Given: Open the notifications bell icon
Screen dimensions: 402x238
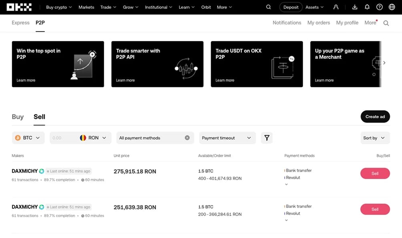Looking at the screenshot, I should 367,7.
